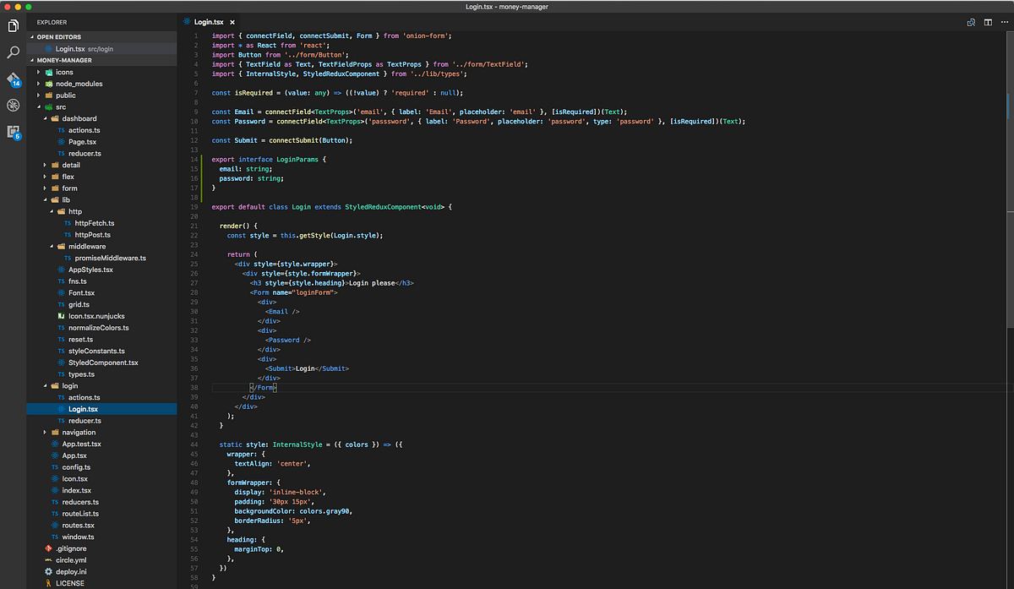Split the editor into two panes
The height and width of the screenshot is (589, 1014).
tap(988, 22)
